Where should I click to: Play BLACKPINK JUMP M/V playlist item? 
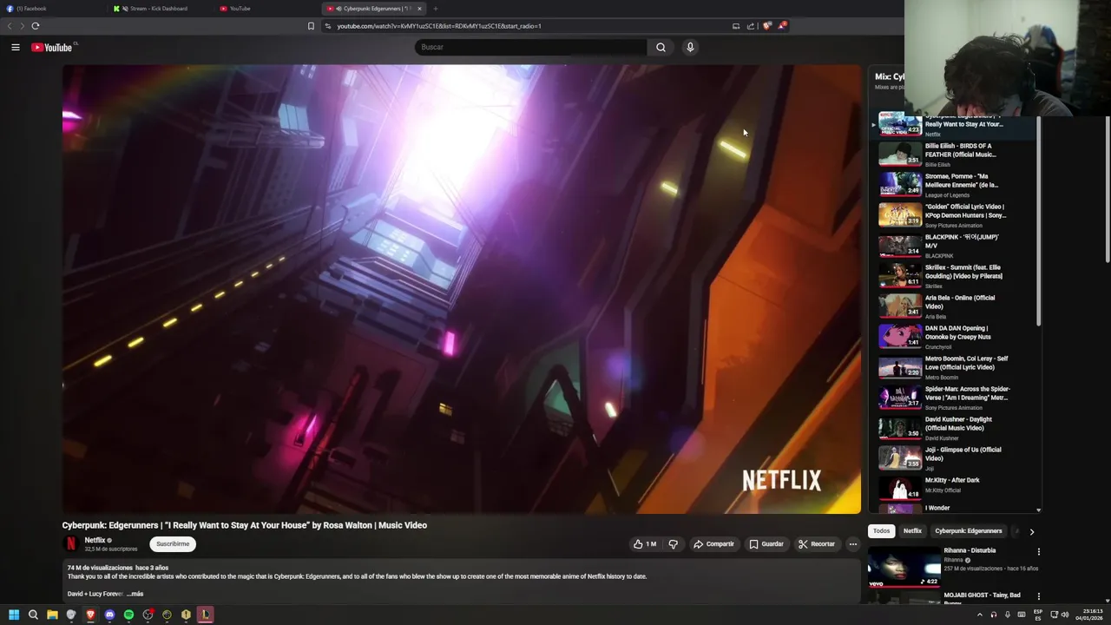tap(953, 246)
